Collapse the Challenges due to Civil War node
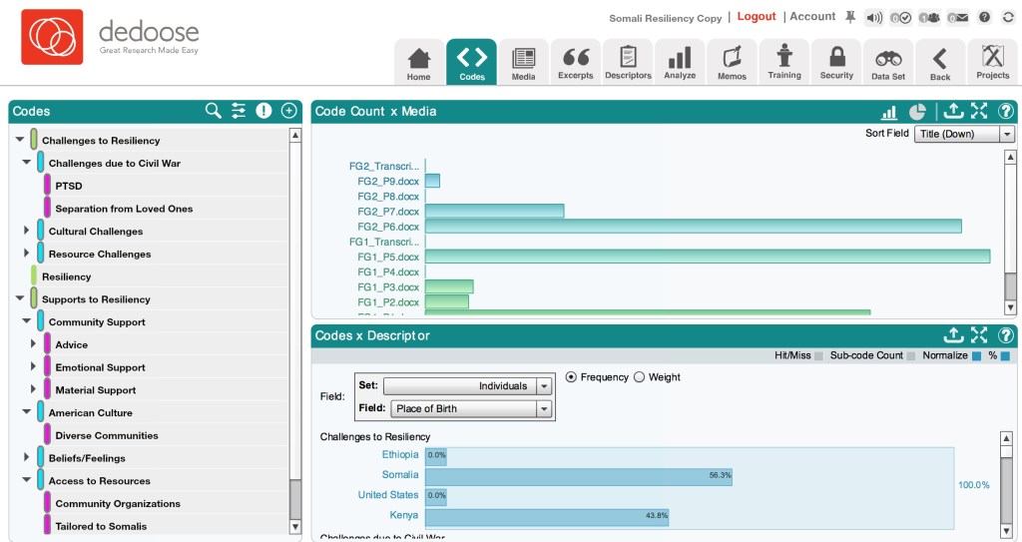 [27, 163]
